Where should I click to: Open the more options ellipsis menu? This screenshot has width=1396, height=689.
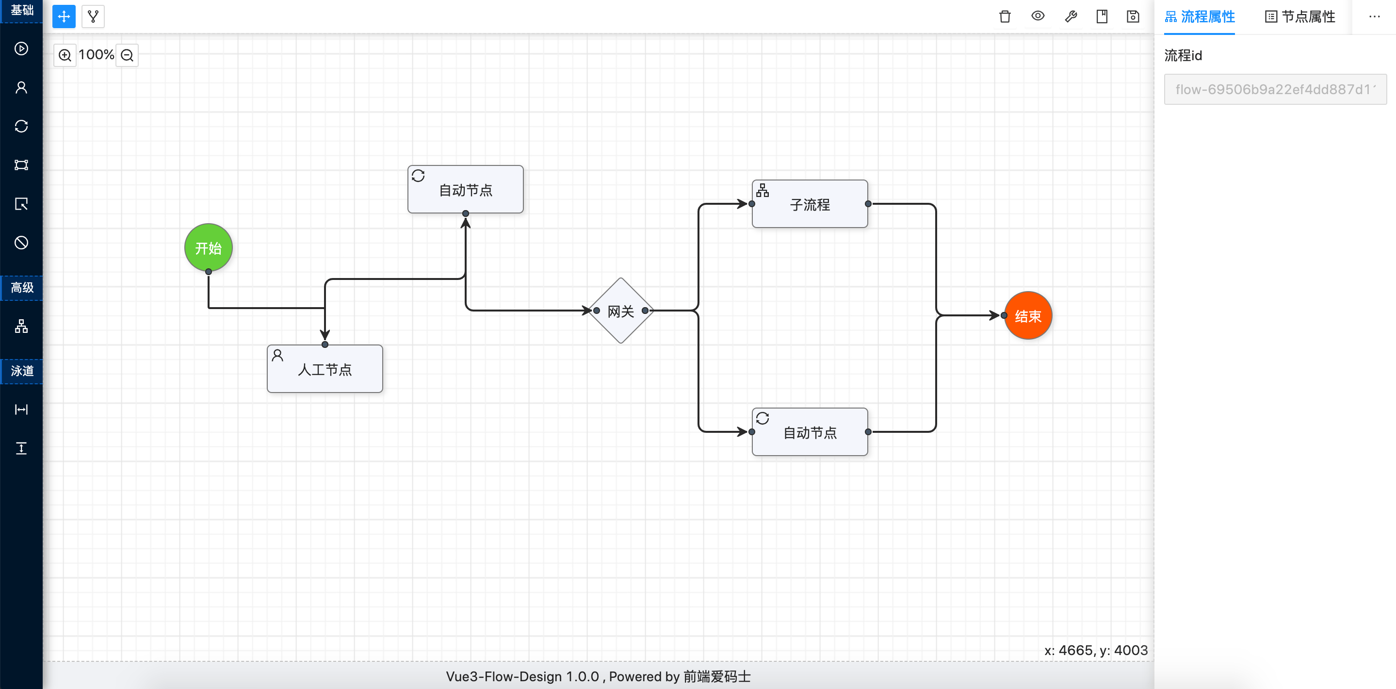click(1375, 16)
